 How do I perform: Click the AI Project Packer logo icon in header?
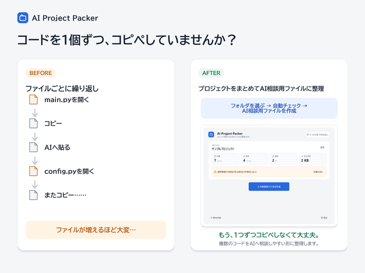(23, 18)
